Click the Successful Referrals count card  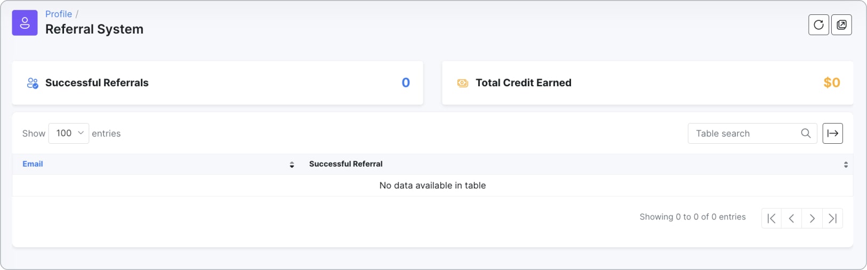(x=218, y=83)
